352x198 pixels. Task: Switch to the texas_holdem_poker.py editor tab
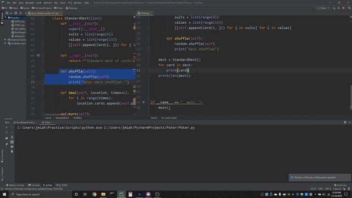tap(44, 13)
